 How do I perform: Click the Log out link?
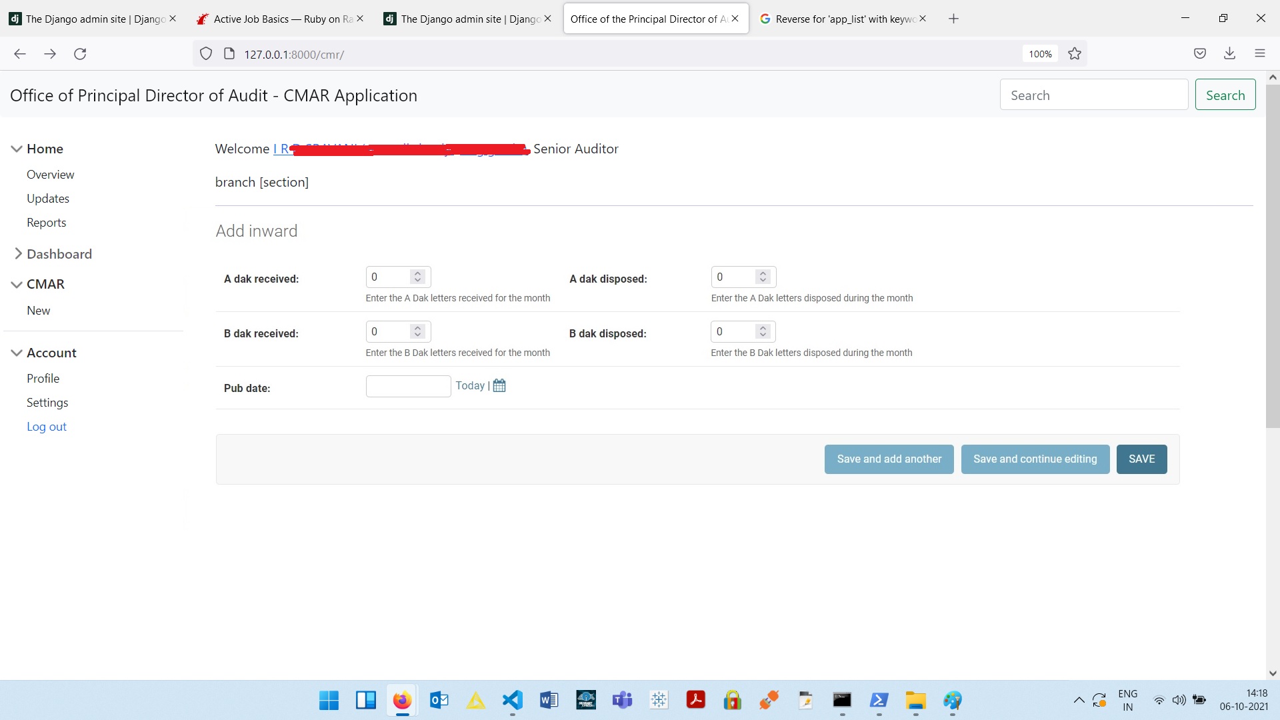pos(46,427)
